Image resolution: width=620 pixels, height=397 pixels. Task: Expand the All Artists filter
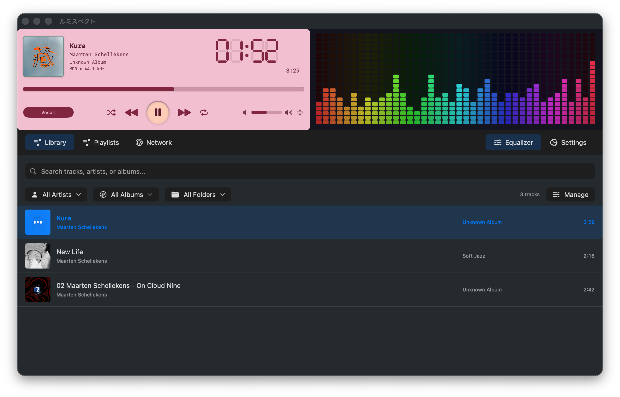[56, 195]
